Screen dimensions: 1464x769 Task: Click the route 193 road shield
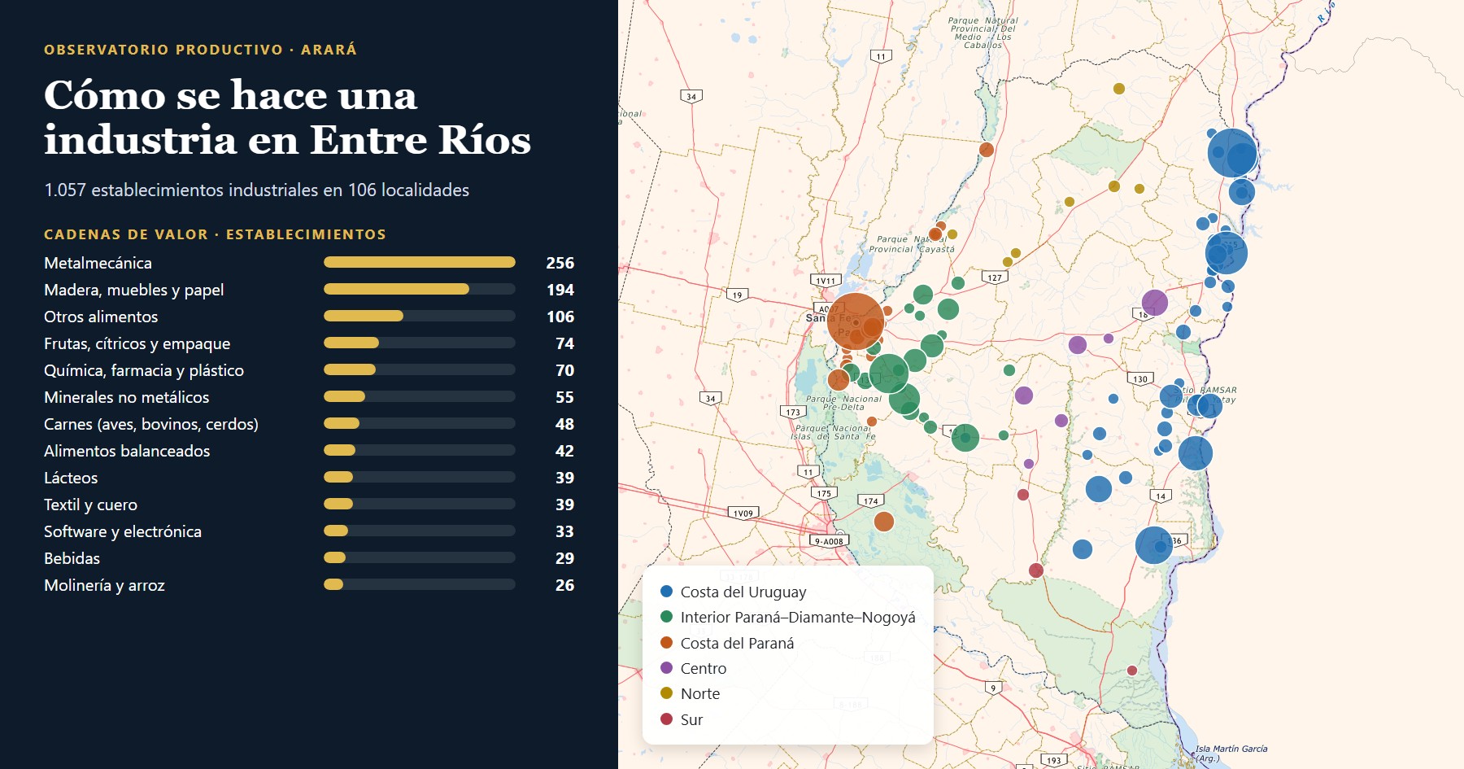point(1054,760)
